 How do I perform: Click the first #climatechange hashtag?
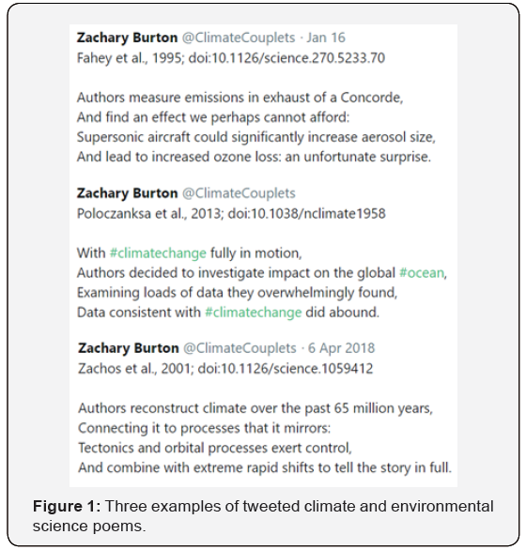coord(158,253)
